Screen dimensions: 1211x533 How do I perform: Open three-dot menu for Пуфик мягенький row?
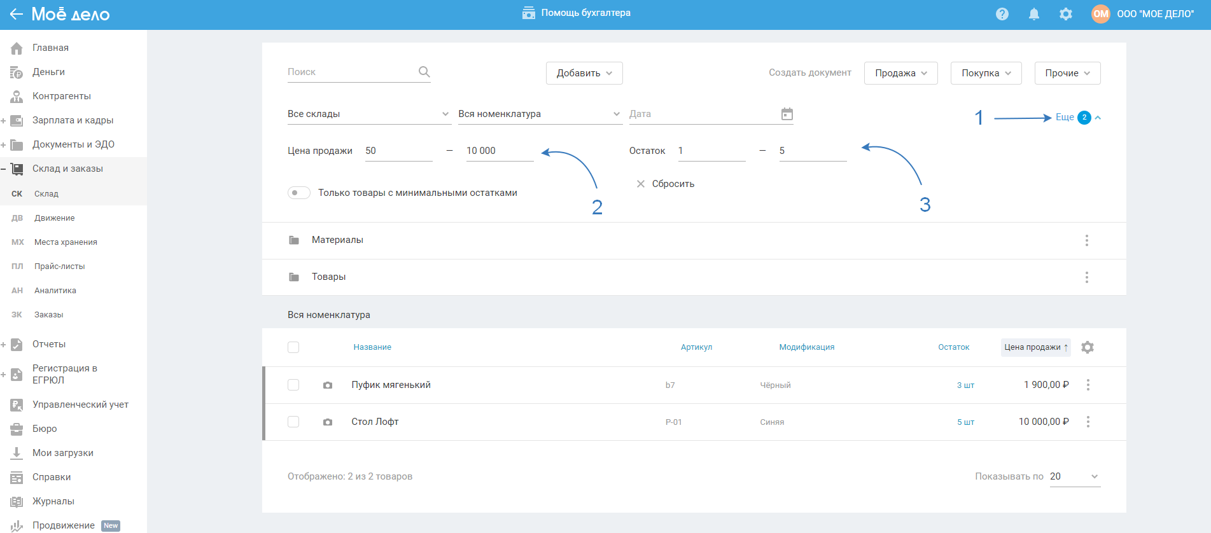[x=1088, y=385]
